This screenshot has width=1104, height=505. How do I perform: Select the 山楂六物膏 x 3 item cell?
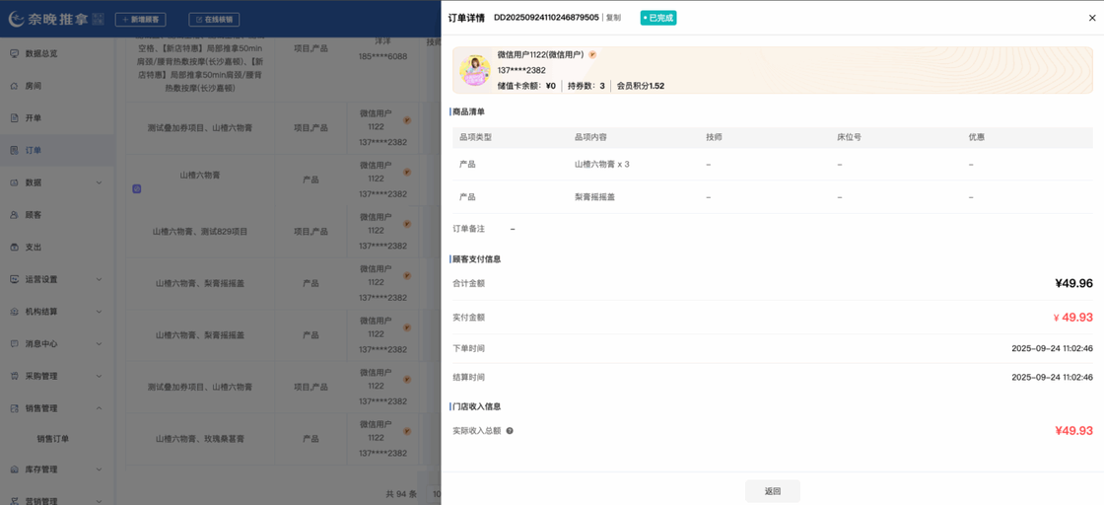(x=602, y=164)
